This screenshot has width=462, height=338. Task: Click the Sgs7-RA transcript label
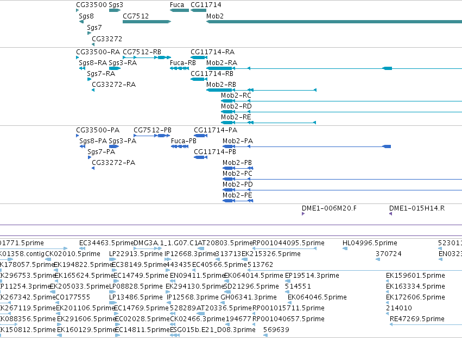click(101, 74)
